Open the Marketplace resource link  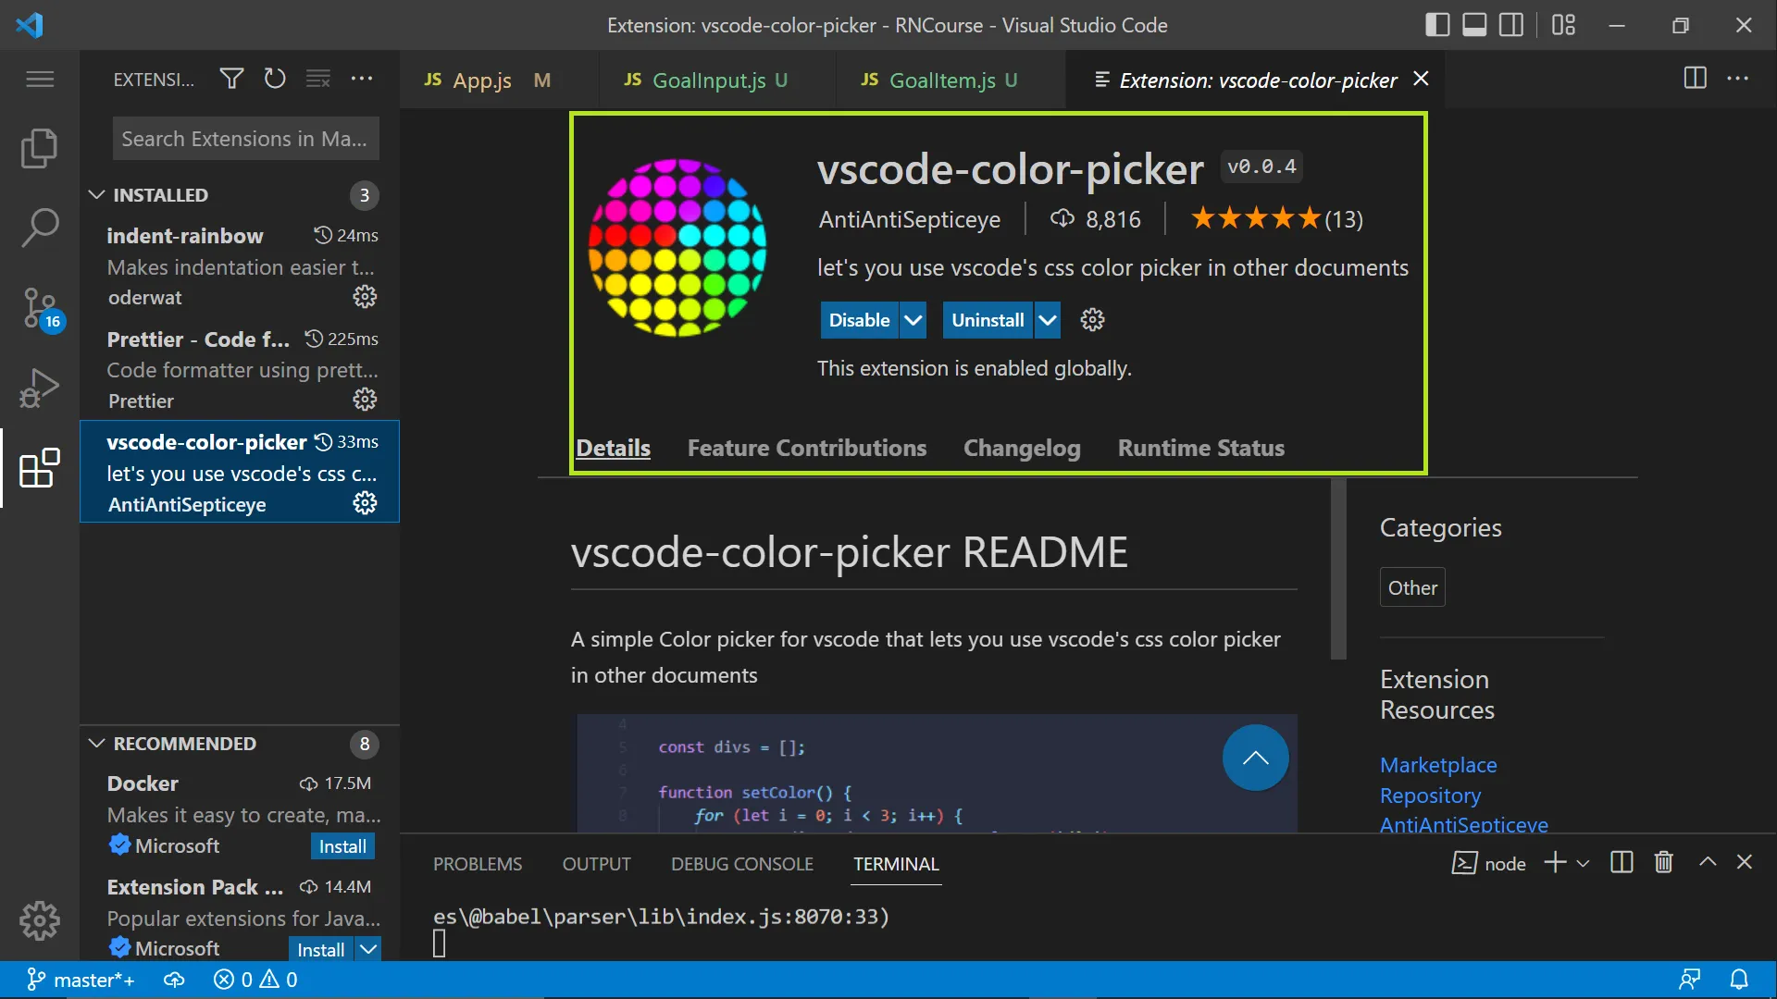pyautogui.click(x=1437, y=765)
